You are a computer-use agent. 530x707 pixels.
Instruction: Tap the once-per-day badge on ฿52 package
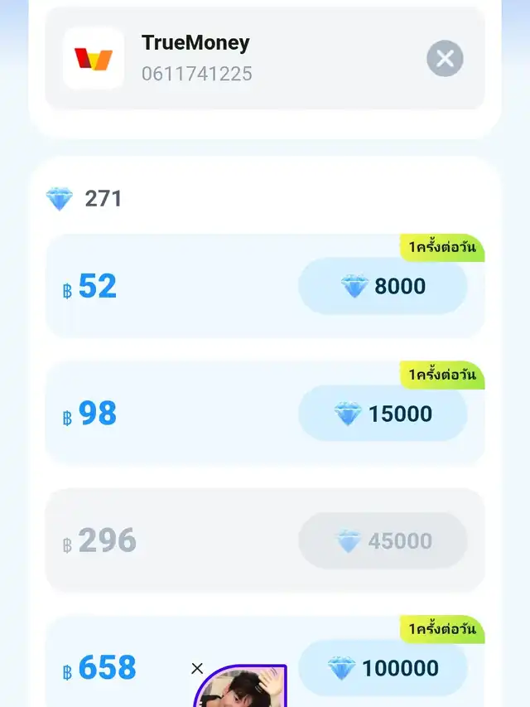[442, 247]
